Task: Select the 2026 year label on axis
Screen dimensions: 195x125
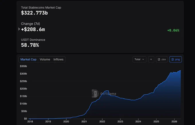Action: (174, 122)
